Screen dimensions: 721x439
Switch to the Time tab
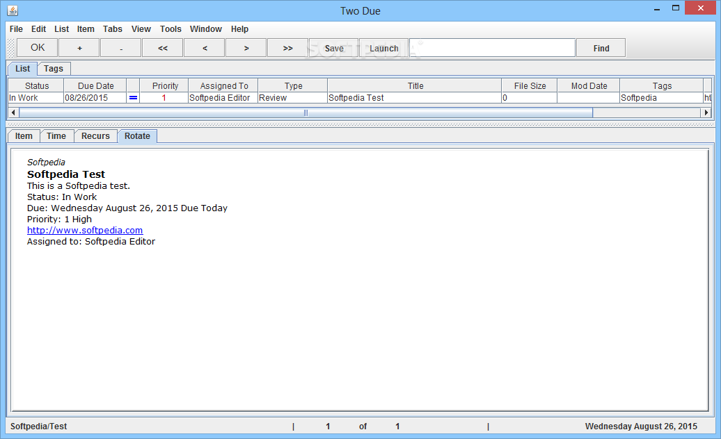click(x=56, y=135)
